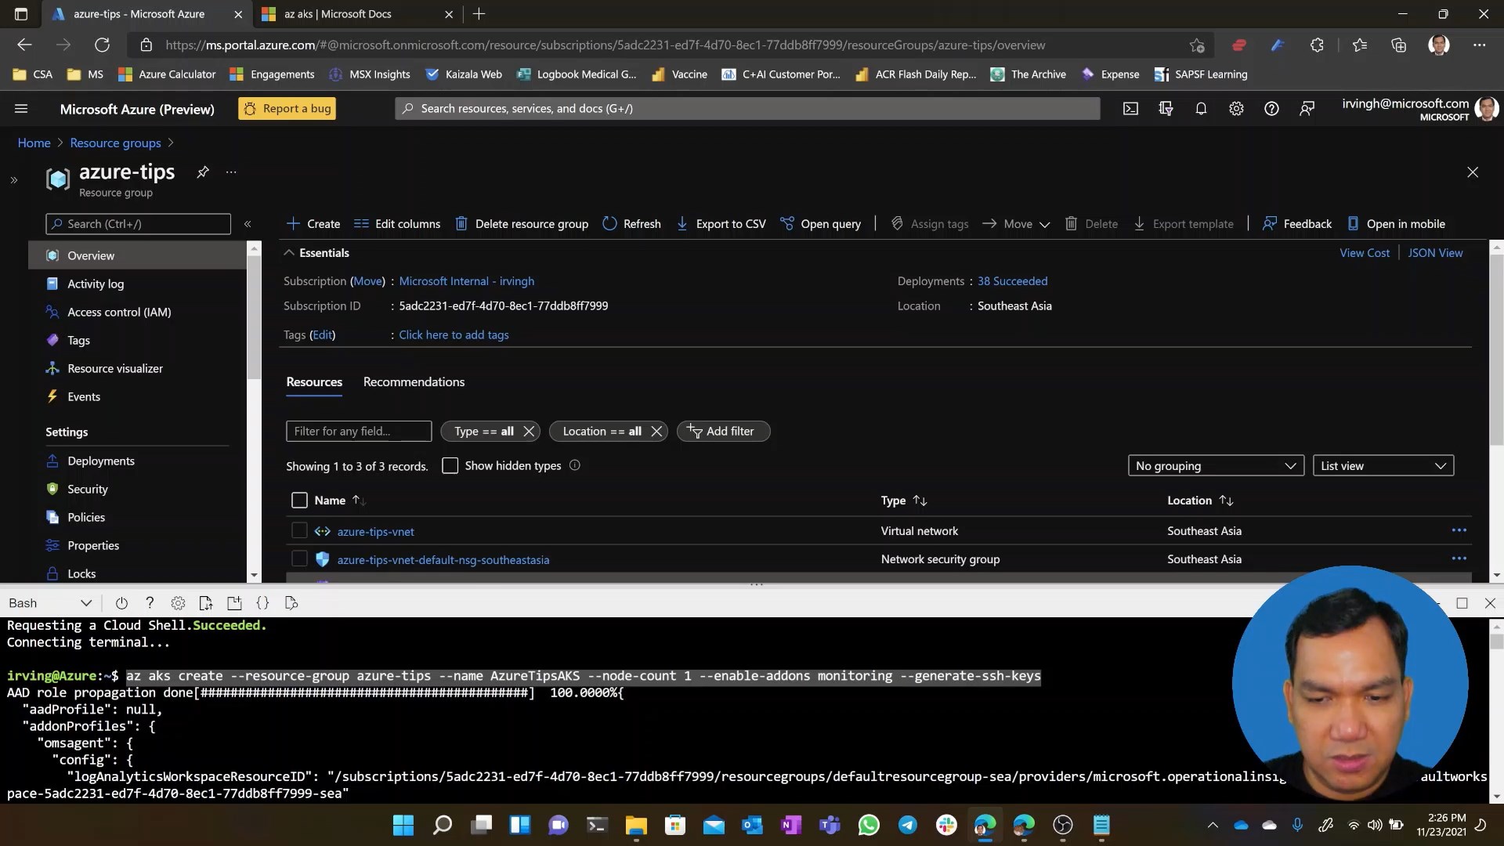Restart the Cloud Shell session

(x=121, y=603)
